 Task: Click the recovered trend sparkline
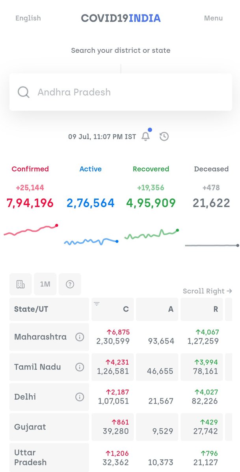pyautogui.click(x=151, y=234)
